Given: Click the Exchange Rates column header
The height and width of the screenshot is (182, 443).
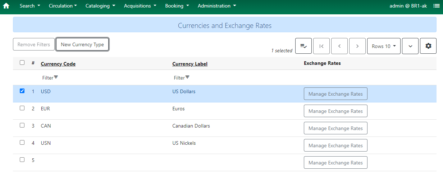Looking at the screenshot, I should click(x=322, y=63).
